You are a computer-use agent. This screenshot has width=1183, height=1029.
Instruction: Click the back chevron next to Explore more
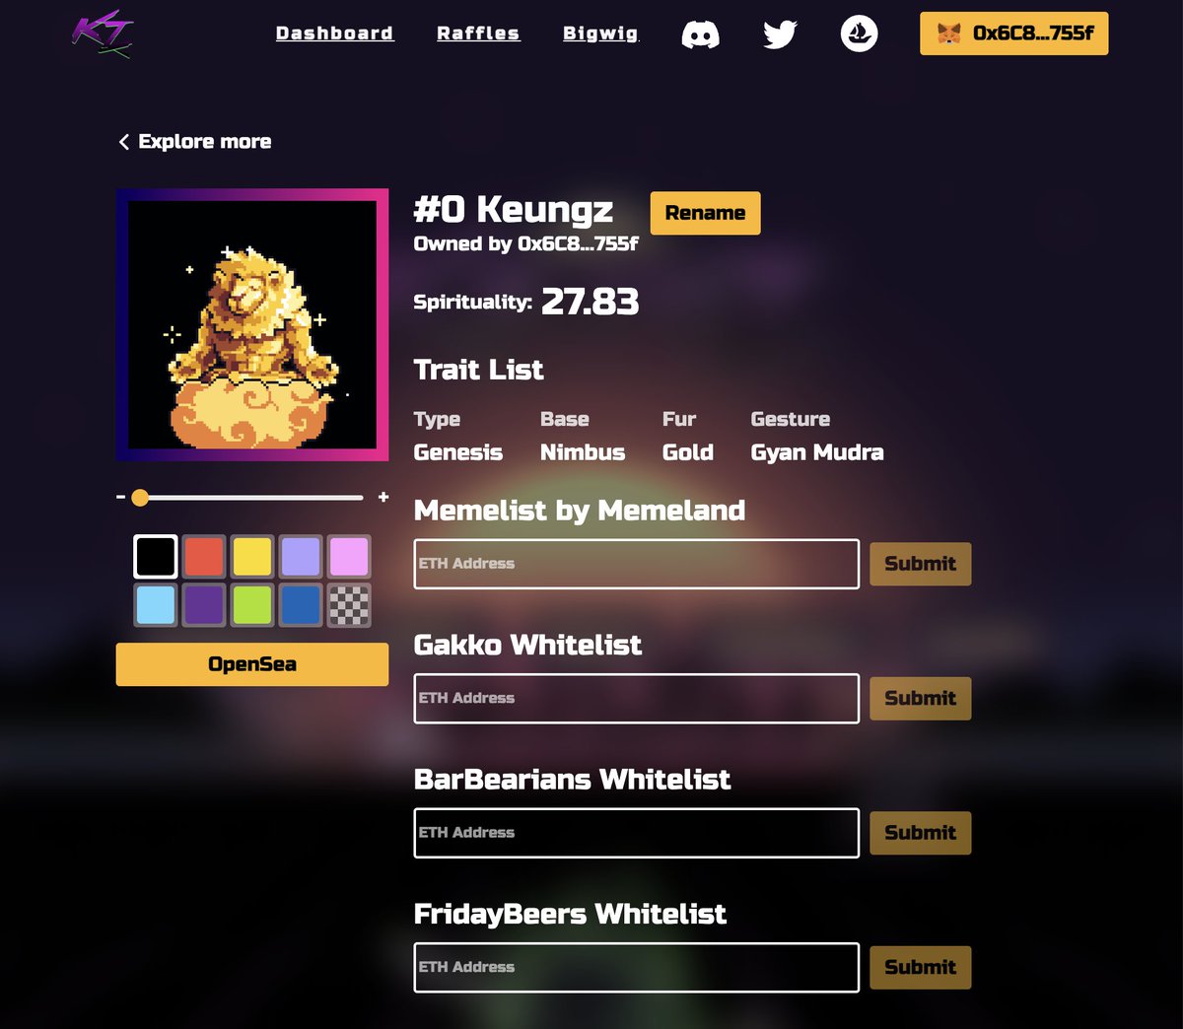123,142
